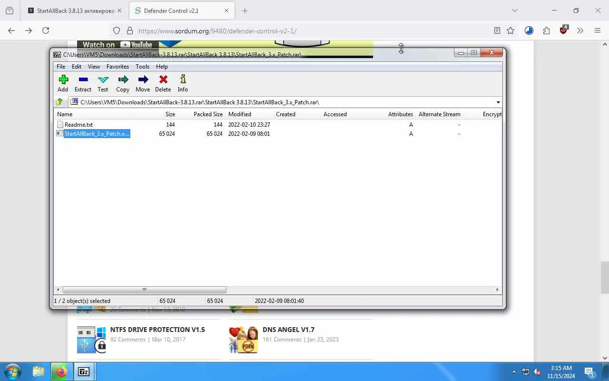Show more tools overflow chevron
The width and height of the screenshot is (609, 381).
580,30
